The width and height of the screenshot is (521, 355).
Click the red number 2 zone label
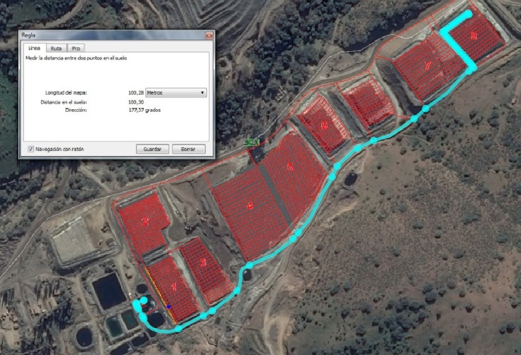[x=145, y=222]
